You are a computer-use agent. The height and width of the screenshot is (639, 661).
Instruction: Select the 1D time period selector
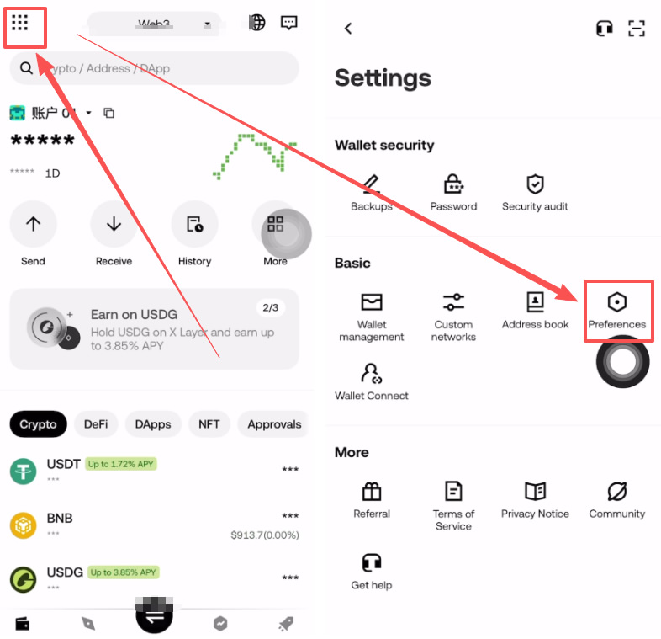point(53,173)
